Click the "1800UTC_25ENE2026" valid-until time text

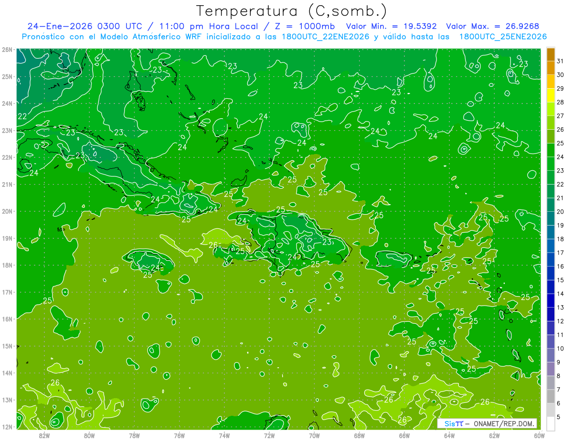503,37
